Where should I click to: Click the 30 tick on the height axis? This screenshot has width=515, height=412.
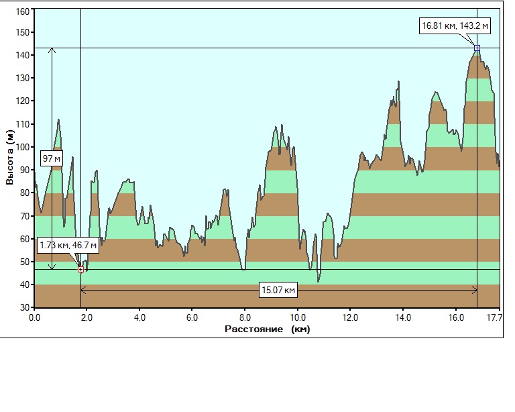pyautogui.click(x=25, y=307)
